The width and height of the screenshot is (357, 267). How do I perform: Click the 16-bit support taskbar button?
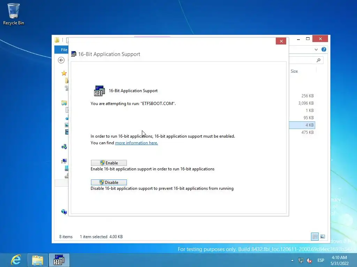(59, 260)
